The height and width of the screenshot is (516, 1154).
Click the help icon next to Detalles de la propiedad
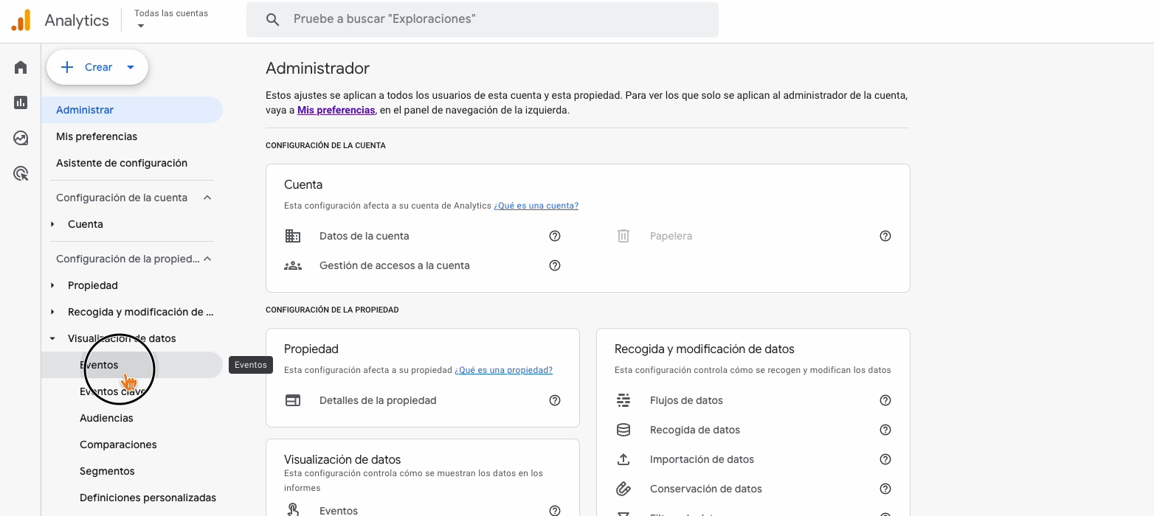[555, 400]
